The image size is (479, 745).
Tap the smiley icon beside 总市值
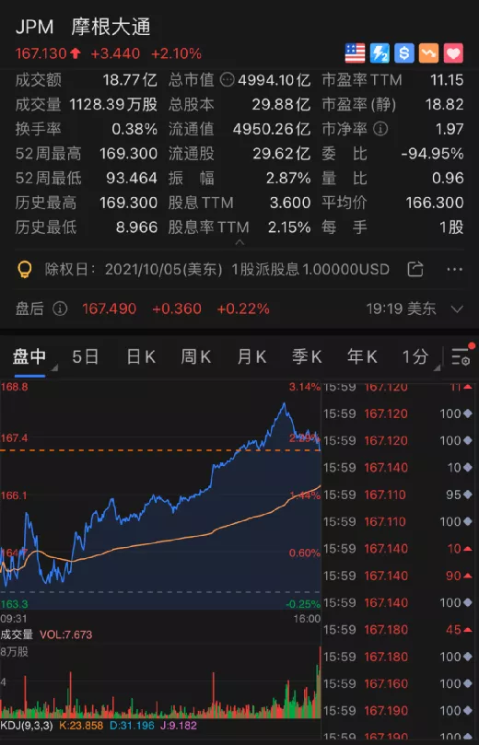pos(228,80)
